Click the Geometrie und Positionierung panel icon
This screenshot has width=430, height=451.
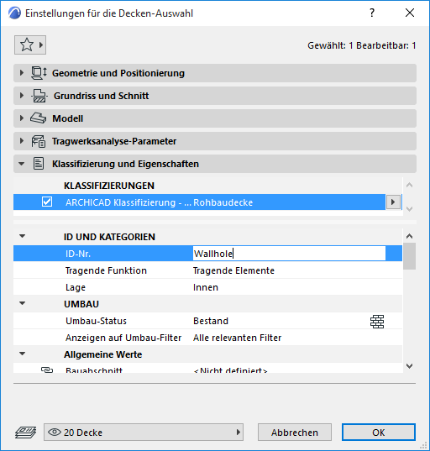click(39, 73)
